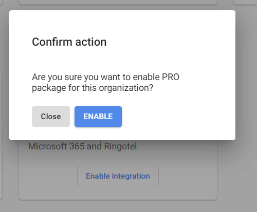Dismiss the dialog with the Close button
257x212 pixels.
[51, 117]
